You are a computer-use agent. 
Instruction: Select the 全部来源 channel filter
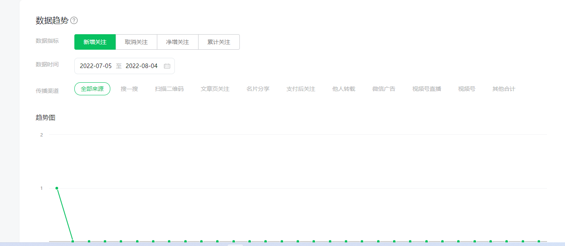pos(92,89)
